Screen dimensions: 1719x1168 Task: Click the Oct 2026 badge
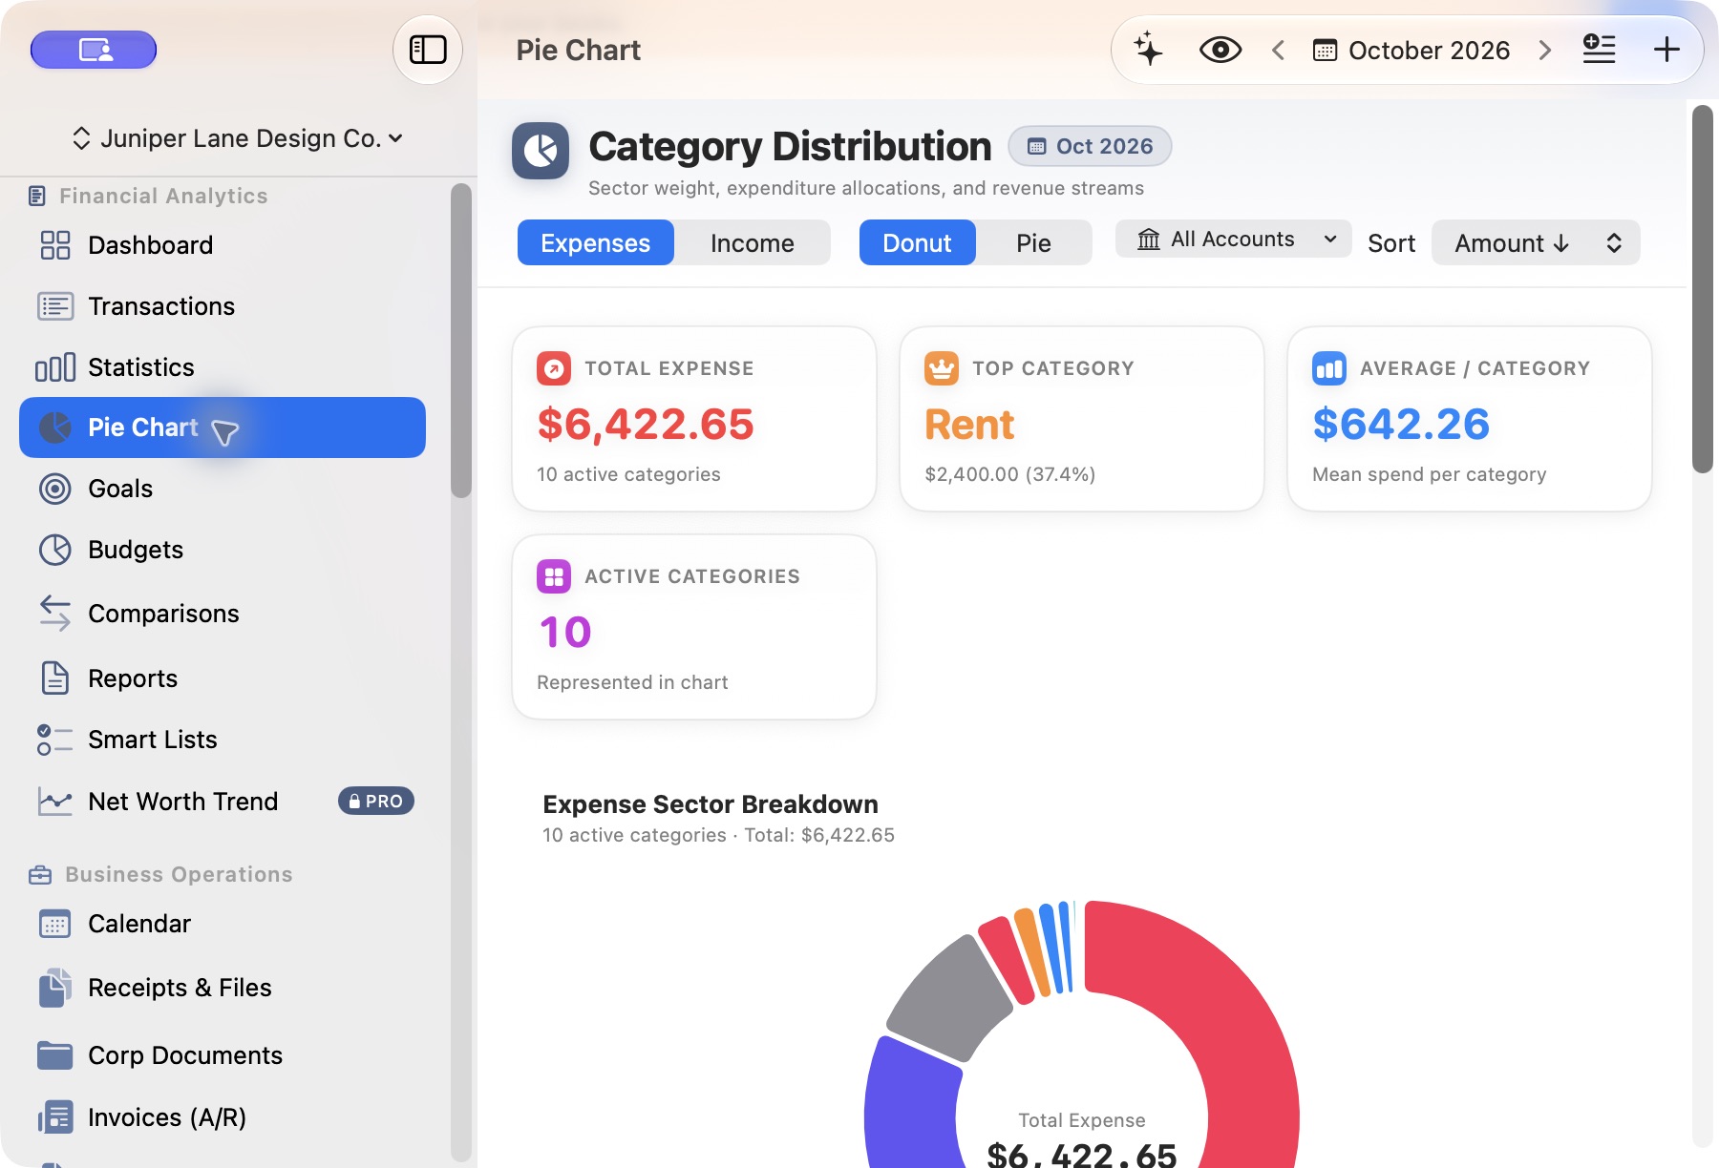point(1090,146)
